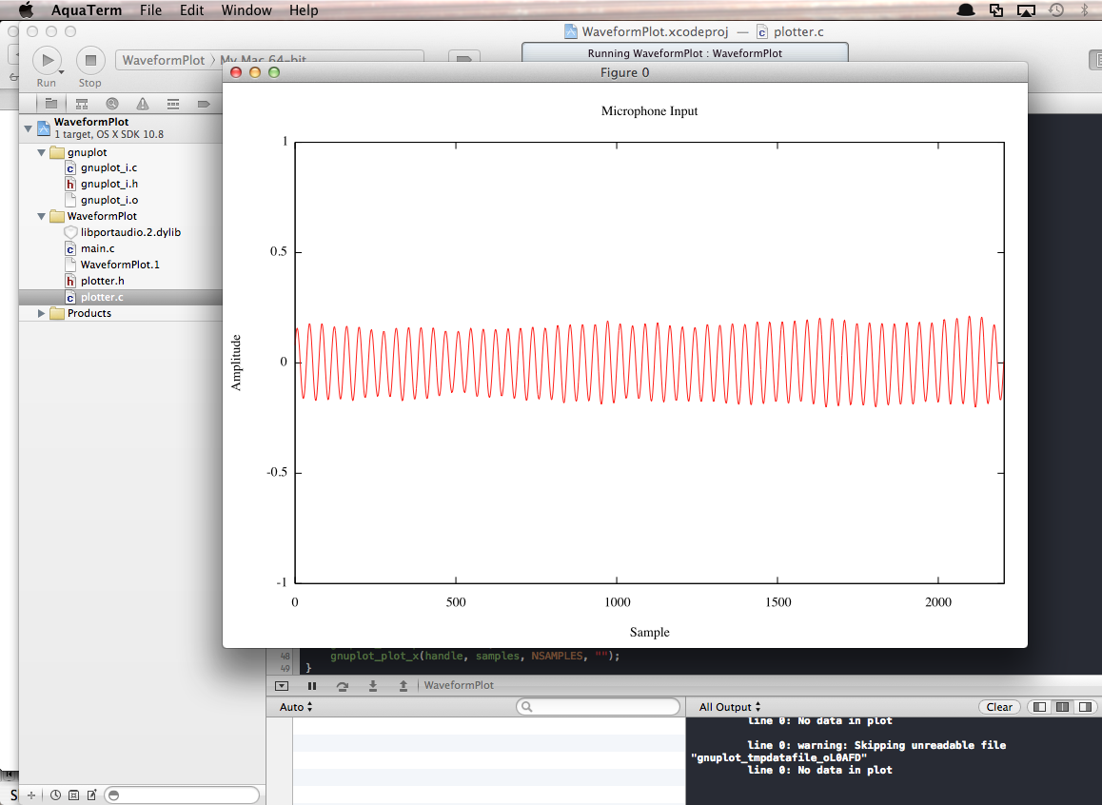Open the AquaTerm Help menu

(304, 10)
